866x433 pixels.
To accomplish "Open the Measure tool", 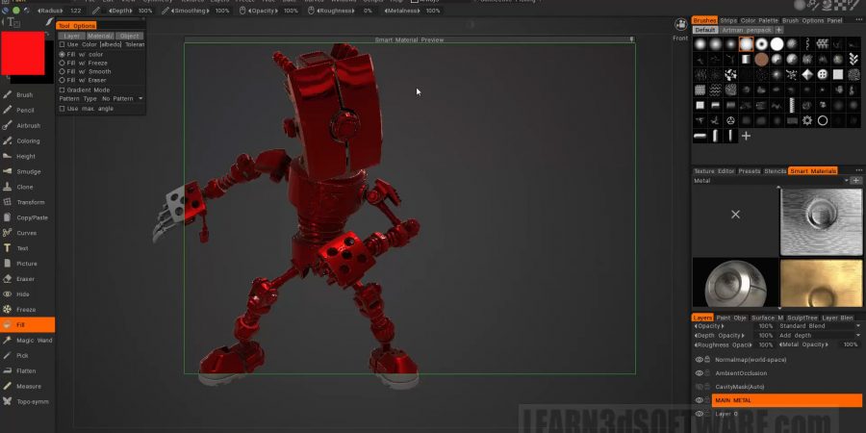I will tap(28, 387).
